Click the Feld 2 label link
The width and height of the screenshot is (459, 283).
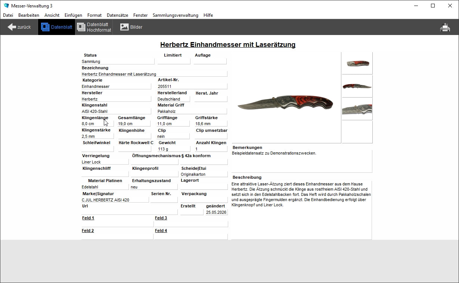pyautogui.click(x=88, y=230)
